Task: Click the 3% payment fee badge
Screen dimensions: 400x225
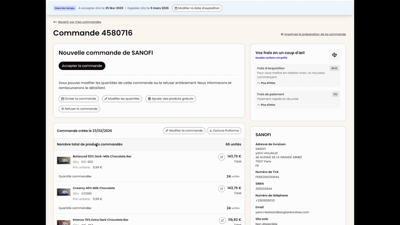Action: click(335, 95)
